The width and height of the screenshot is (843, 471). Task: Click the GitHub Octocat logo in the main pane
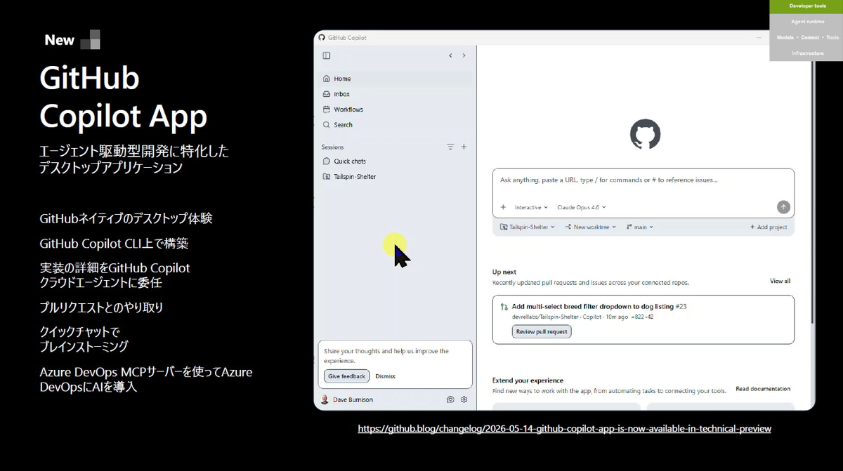[x=645, y=134]
